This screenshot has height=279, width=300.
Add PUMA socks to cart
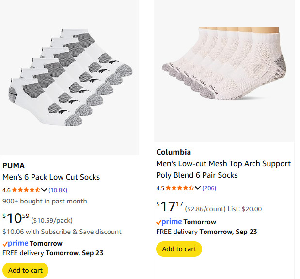click(x=25, y=270)
